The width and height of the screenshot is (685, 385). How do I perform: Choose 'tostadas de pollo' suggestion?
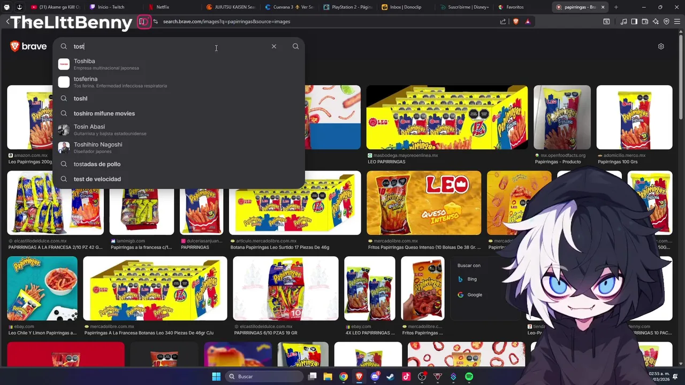[179, 164]
